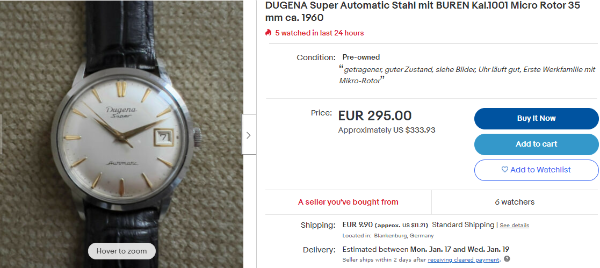Click A seller you've bought from label
Image resolution: width=600 pixels, height=268 pixels.
tap(348, 202)
